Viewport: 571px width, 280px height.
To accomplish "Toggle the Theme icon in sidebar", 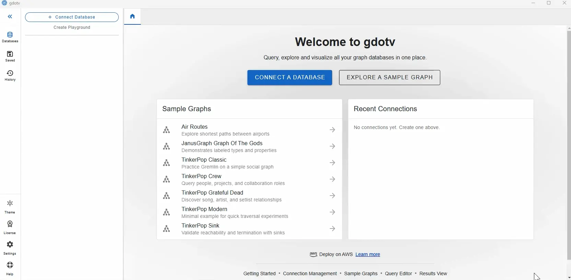I will tap(10, 207).
